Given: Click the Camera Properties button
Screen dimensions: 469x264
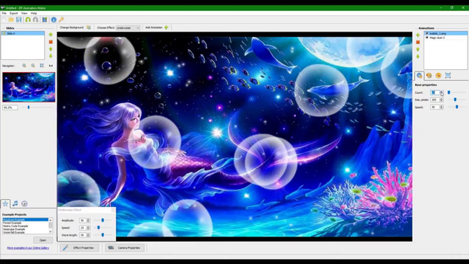Looking at the screenshot, I should coord(125,247).
